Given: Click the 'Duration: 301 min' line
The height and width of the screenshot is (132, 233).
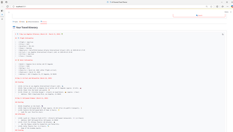Looking at the screenshot, I should (26, 46).
